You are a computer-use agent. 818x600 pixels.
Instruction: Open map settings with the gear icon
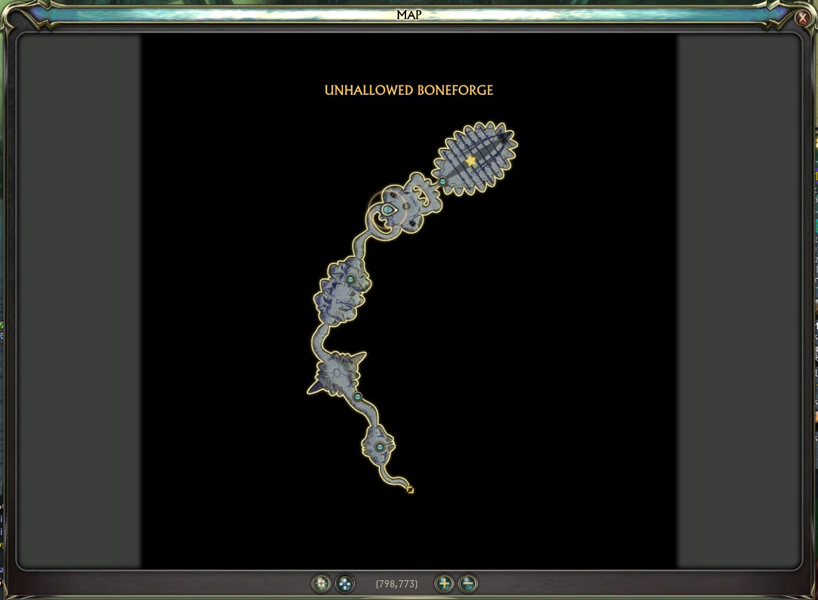point(321,583)
